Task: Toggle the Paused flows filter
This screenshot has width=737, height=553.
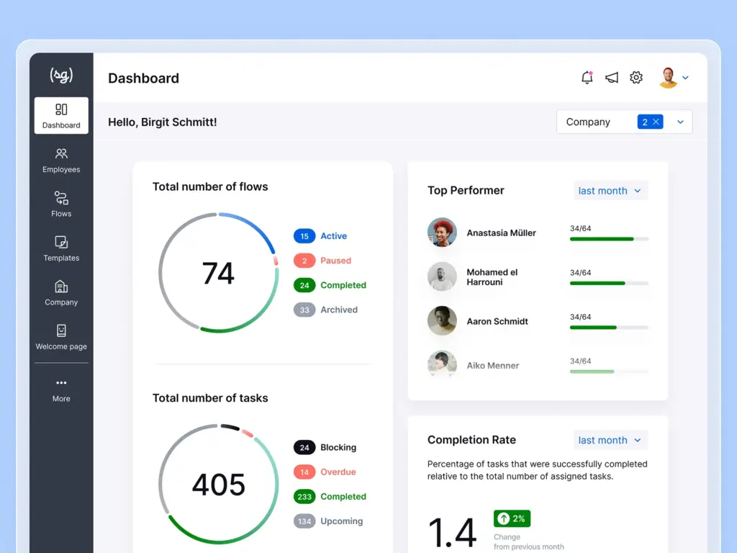Action: click(x=304, y=261)
